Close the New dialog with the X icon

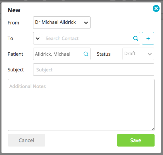(x=156, y=8)
